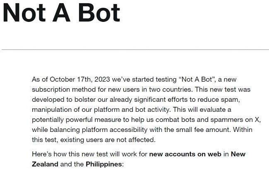Click the phrase "spammers on X"
Screen dimensions: 269x169
coord(235,120)
